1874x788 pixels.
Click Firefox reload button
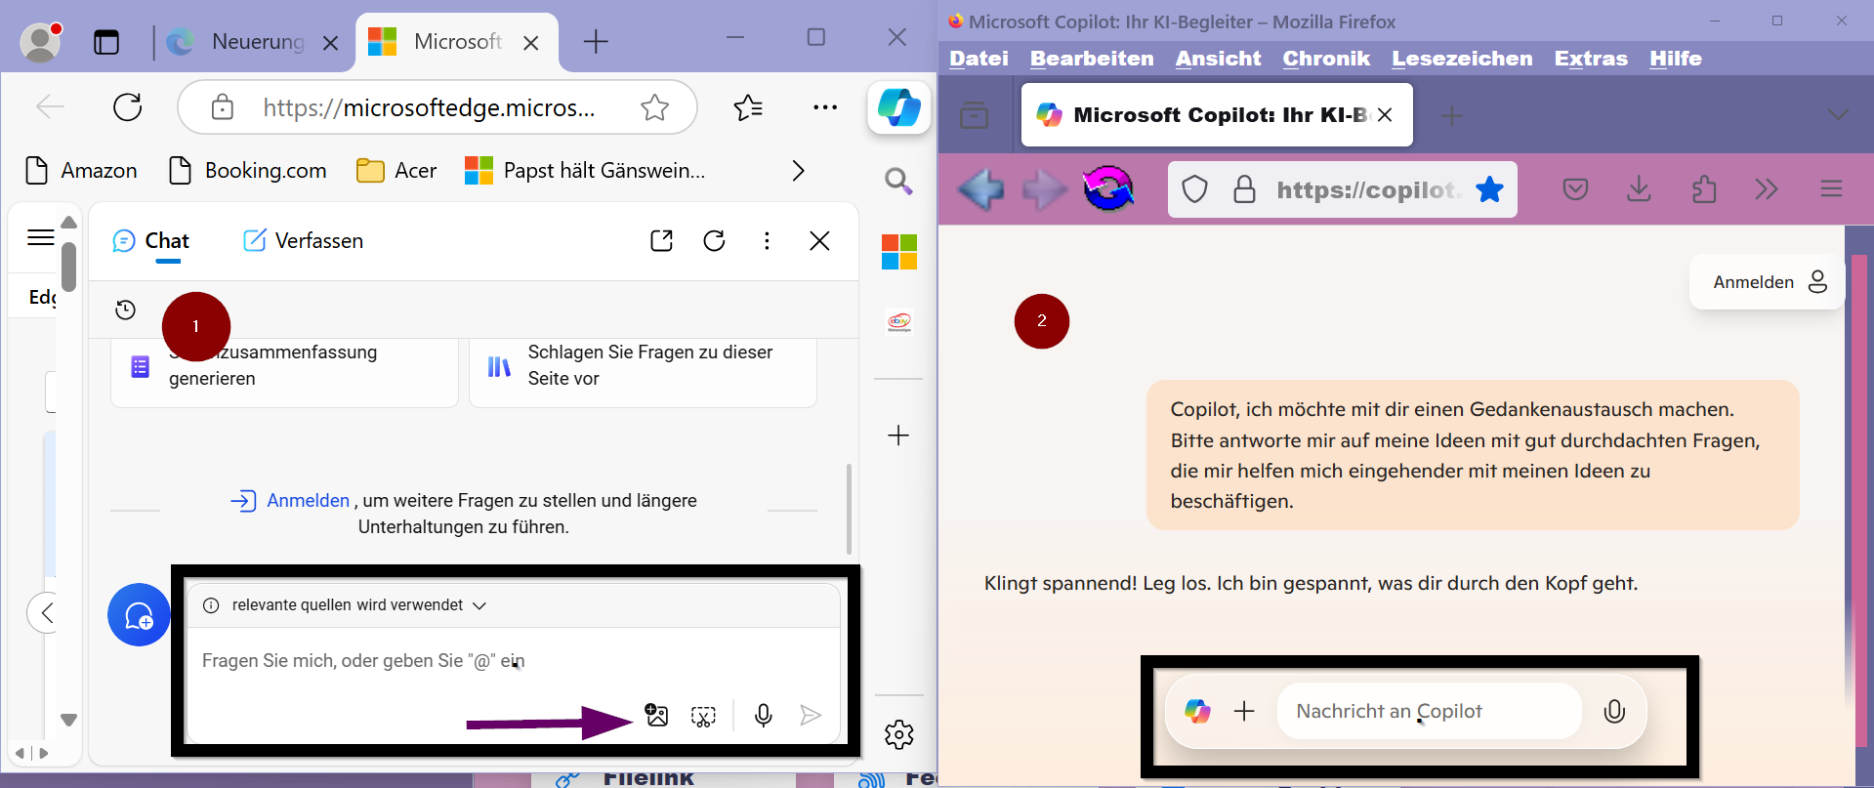click(x=1107, y=188)
